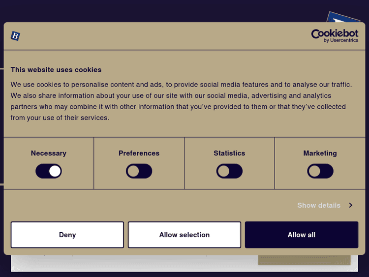Toggle the Necessary cookies switch
369x277 pixels.
tap(49, 171)
